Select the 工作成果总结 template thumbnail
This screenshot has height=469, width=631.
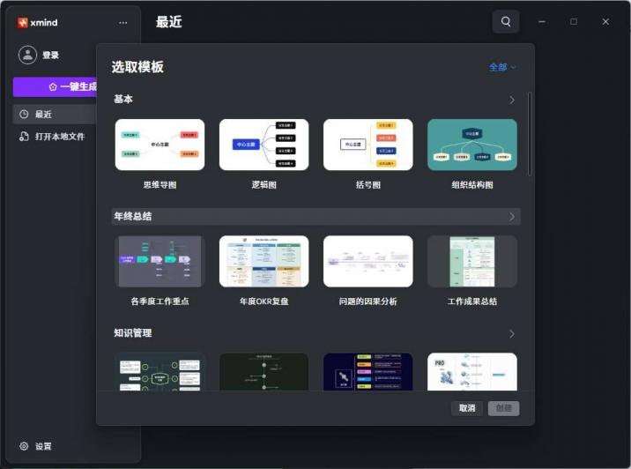[472, 261]
